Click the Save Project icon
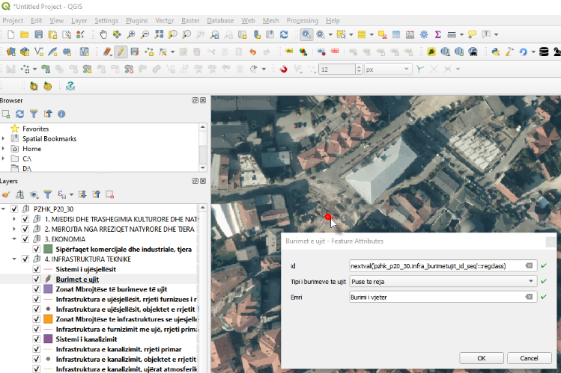 [x=39, y=34]
